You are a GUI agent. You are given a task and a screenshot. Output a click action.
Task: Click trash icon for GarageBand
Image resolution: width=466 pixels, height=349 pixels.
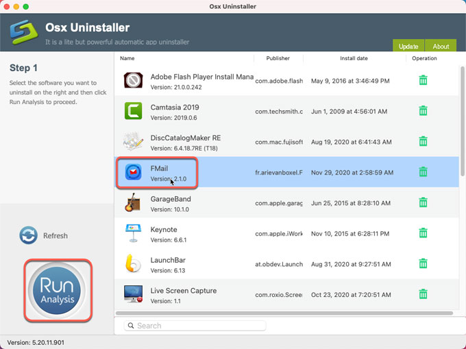tap(423, 203)
